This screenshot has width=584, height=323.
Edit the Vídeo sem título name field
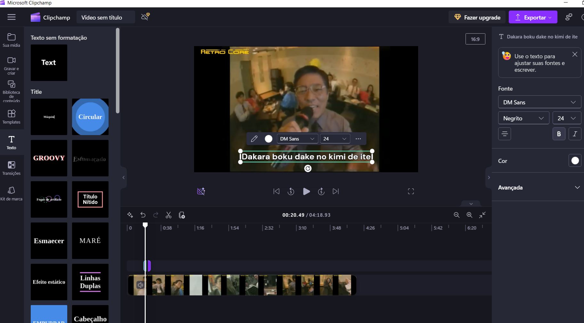(x=105, y=17)
